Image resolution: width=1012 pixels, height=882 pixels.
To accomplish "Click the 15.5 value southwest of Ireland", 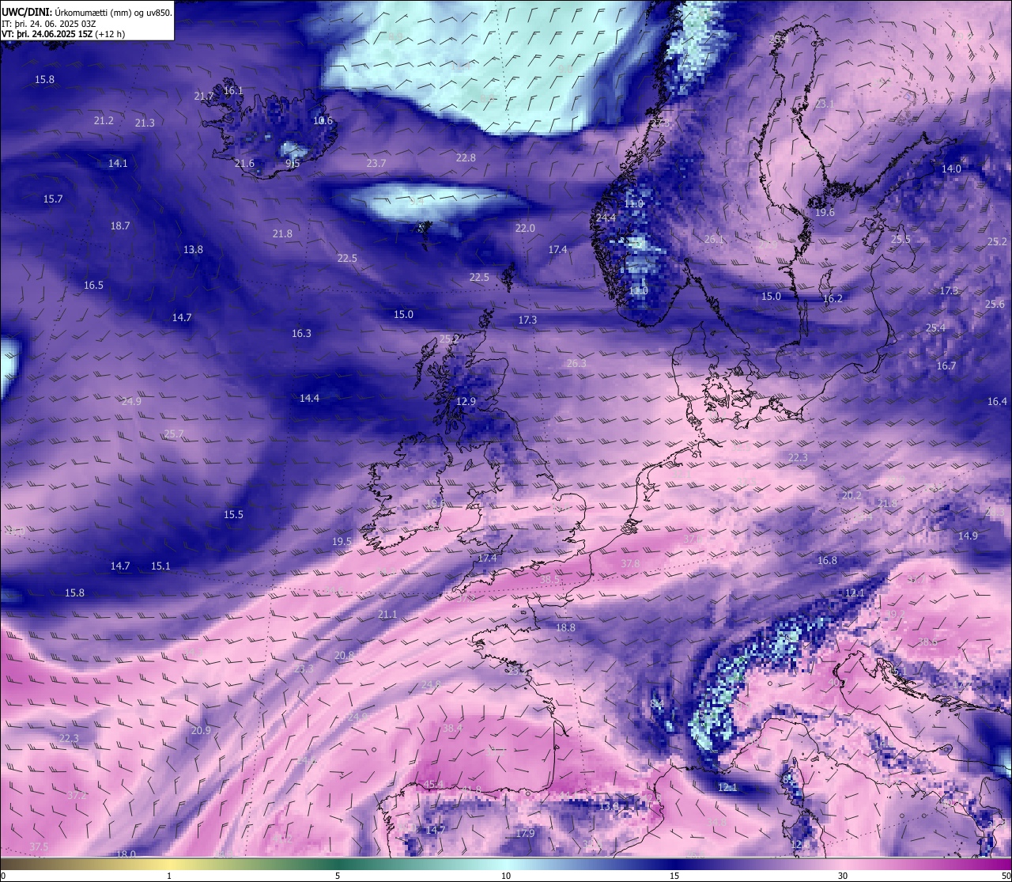I will pos(233,515).
